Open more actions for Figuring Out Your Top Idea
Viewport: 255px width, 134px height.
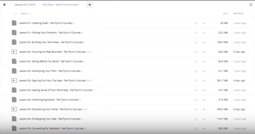pos(204,81)
